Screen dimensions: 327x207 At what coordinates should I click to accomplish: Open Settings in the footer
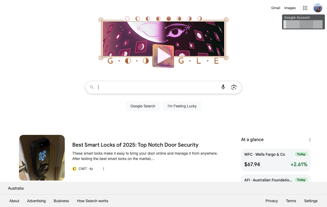[x=311, y=201]
